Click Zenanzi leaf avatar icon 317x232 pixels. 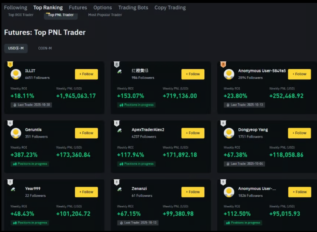(x=120, y=189)
